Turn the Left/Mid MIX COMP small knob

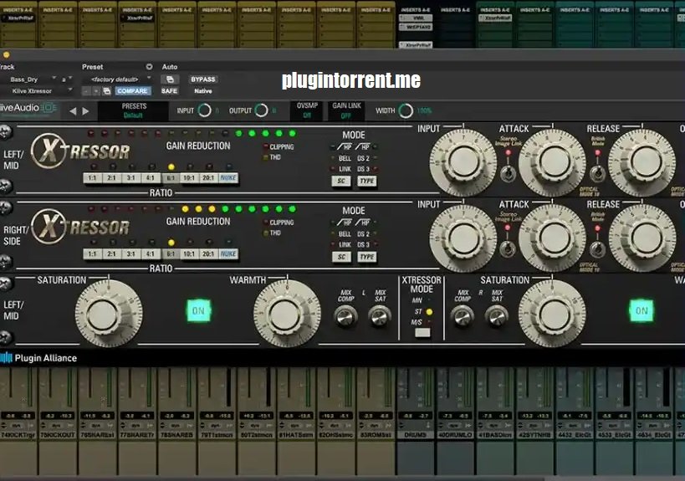(x=345, y=316)
